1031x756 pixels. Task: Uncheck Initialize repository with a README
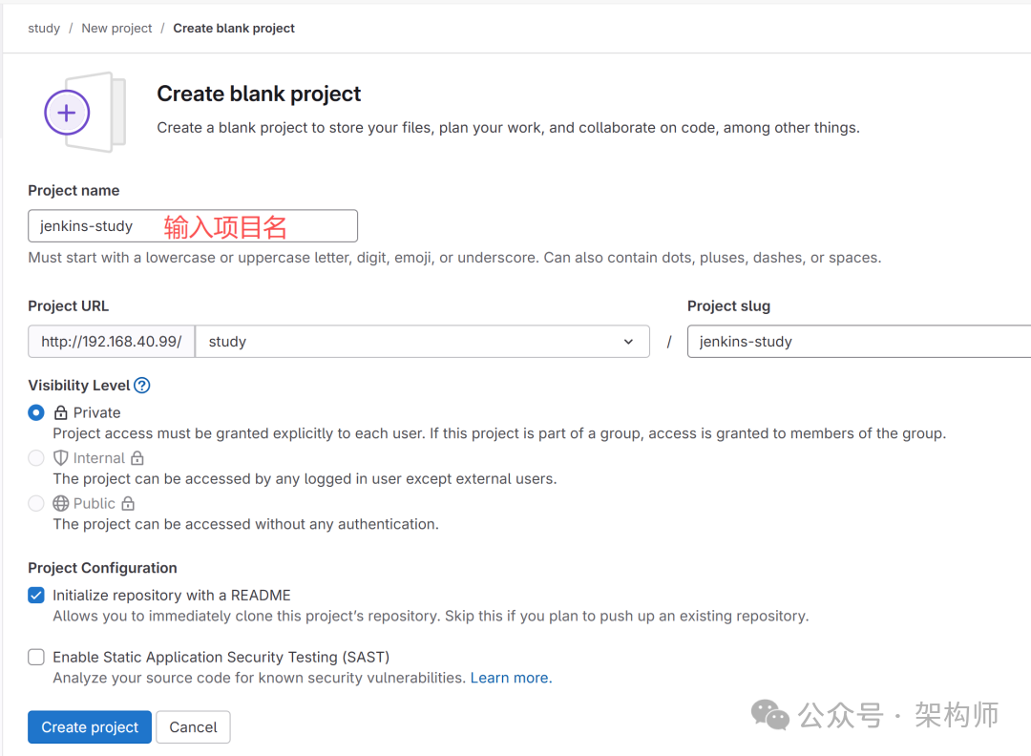(x=36, y=596)
